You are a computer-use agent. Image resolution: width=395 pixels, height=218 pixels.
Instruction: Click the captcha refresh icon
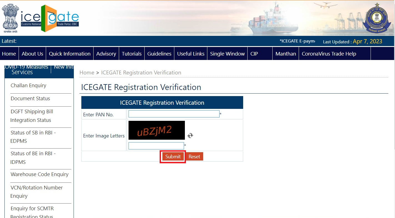(x=190, y=136)
